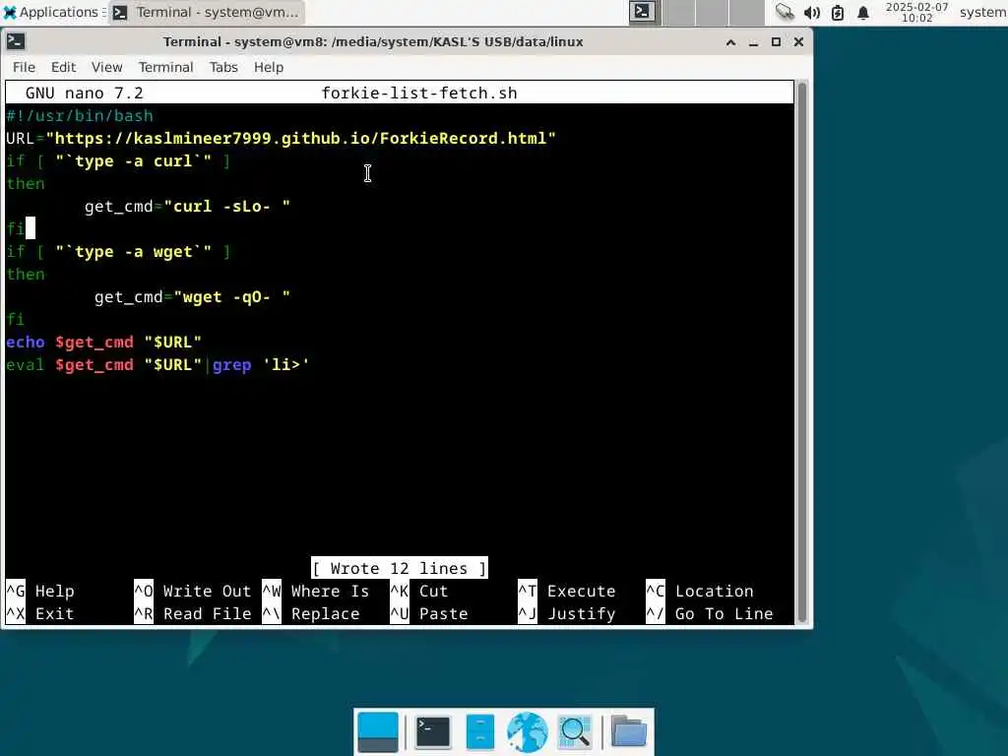
Task: Select the Terminal taskbar window button
Action: tap(207, 12)
